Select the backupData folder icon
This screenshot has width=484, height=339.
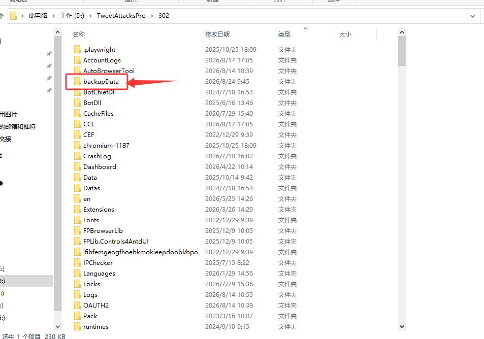pos(77,81)
